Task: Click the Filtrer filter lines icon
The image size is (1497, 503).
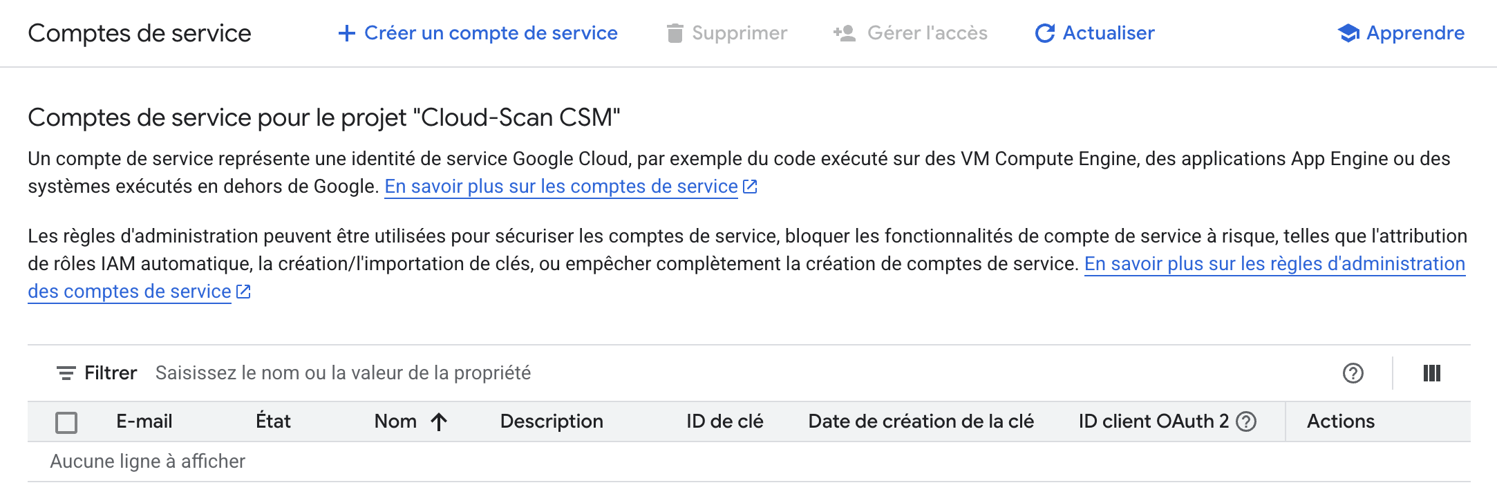Action: 66,373
